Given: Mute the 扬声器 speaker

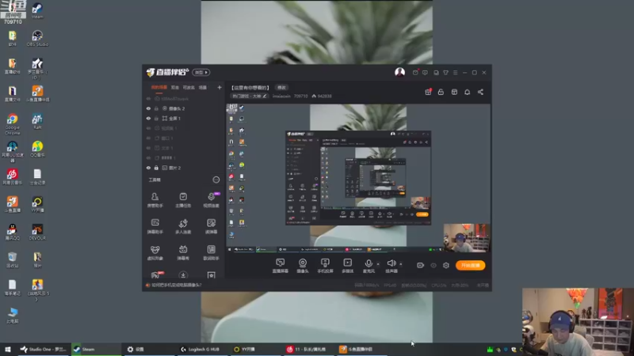Looking at the screenshot, I should 391,266.
